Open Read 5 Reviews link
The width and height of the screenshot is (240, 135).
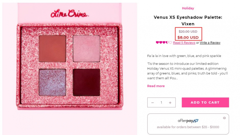tap(184, 43)
